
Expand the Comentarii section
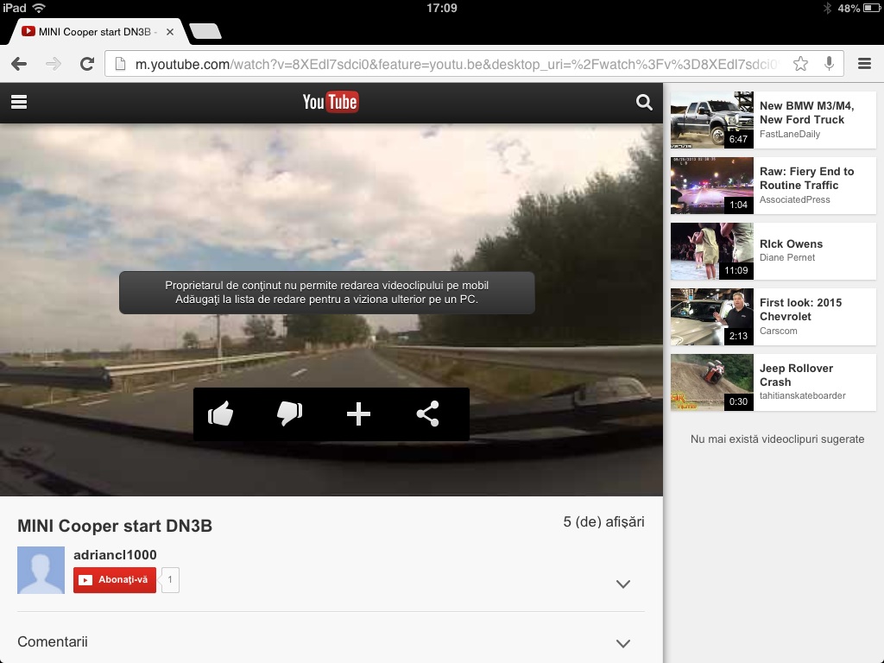point(623,643)
